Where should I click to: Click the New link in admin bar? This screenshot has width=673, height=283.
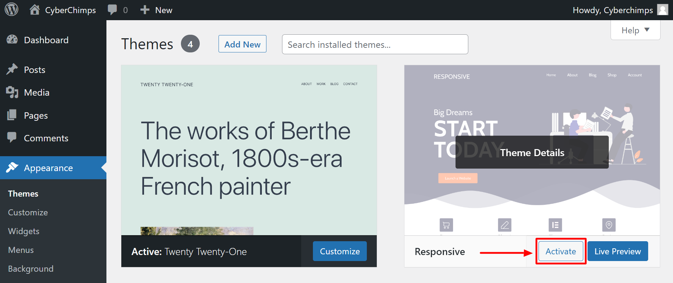[x=164, y=10]
